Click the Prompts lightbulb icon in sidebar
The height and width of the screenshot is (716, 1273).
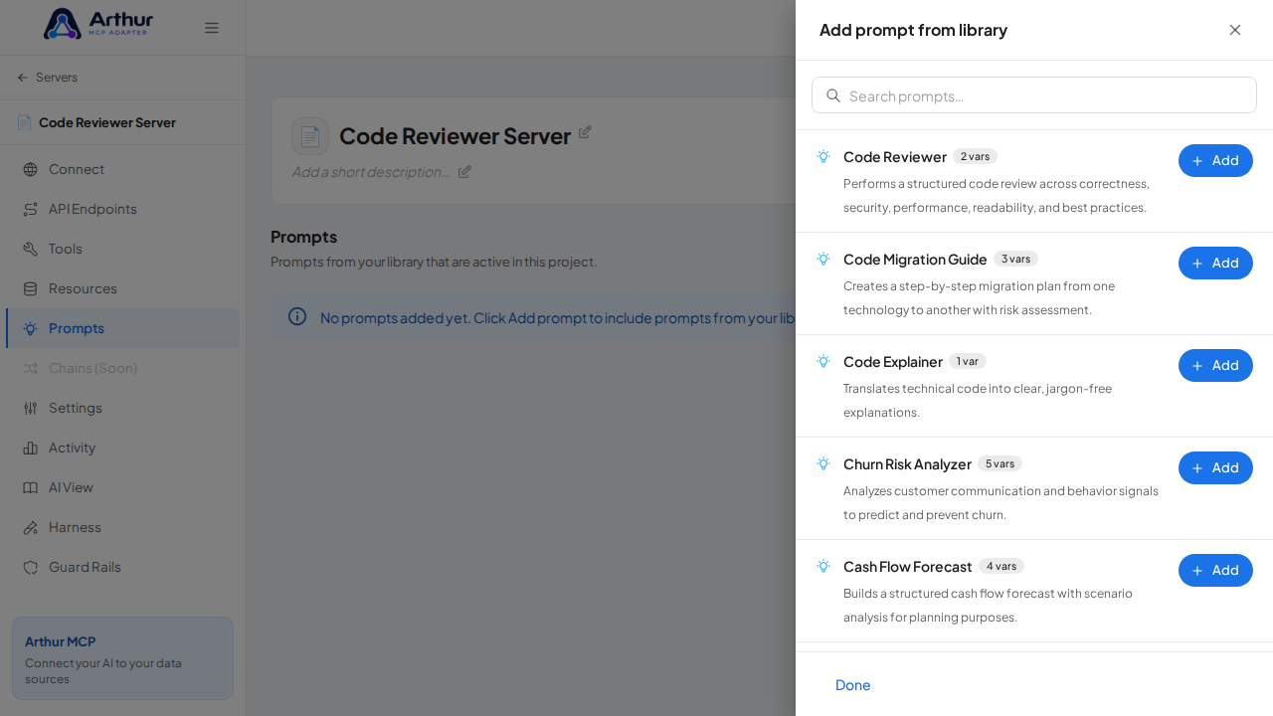(30, 328)
